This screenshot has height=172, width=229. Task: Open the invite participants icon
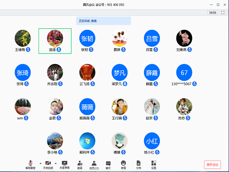pos(80,165)
